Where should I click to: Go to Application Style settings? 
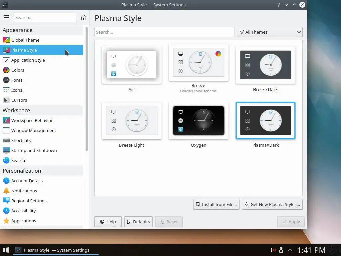41,60
